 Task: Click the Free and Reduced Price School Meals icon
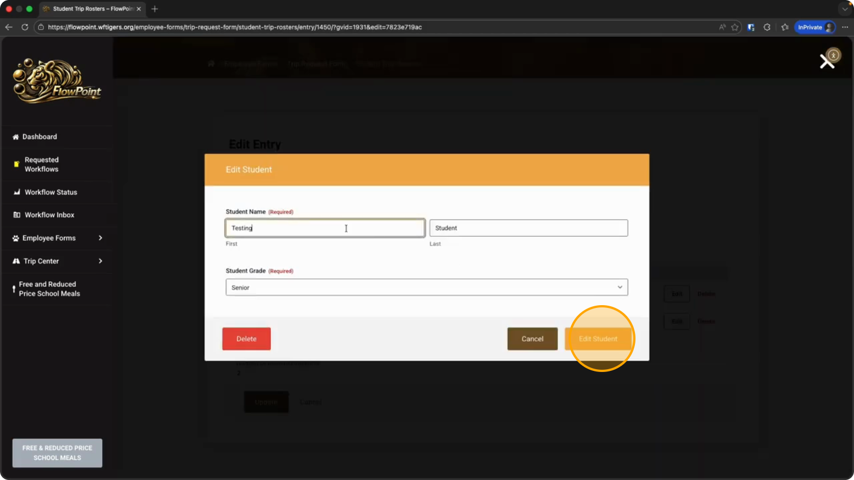(x=13, y=288)
